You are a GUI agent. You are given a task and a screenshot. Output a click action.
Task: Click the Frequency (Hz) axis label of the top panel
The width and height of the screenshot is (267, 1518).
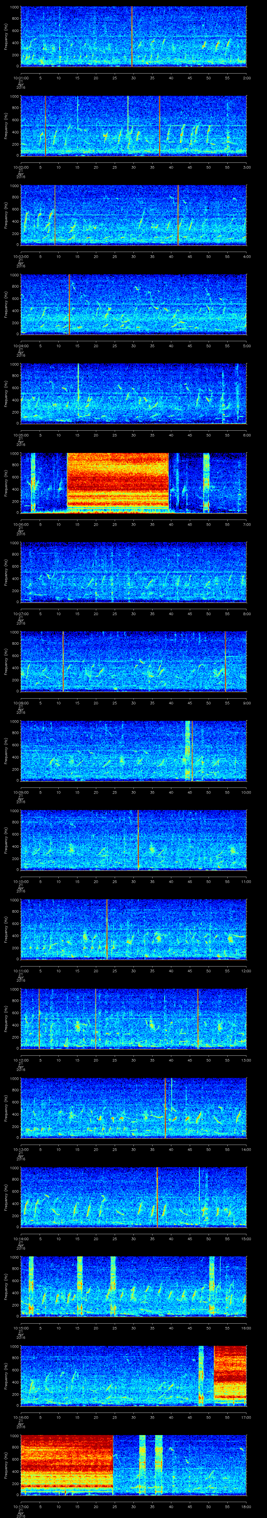click(x=6, y=37)
